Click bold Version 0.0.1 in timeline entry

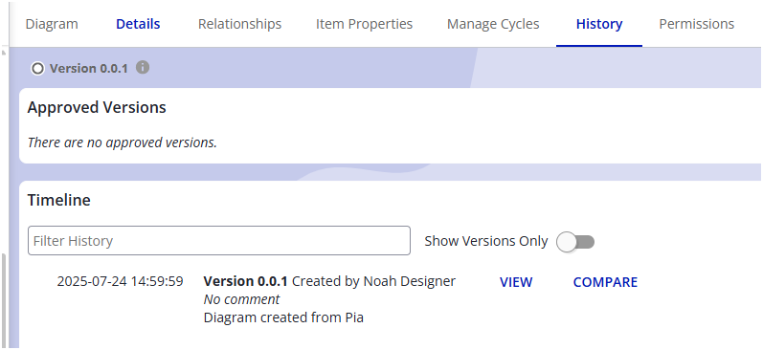click(x=246, y=281)
